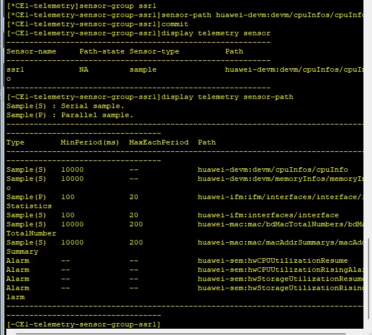The height and width of the screenshot is (335, 372).
Task: Click the 'hwStorageUtilizationResume' path entry
Action: click(x=280, y=279)
